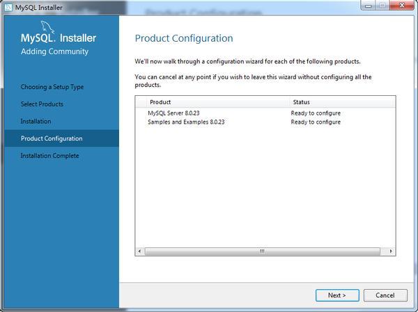Click the MySQL dolphin logo

(47, 27)
